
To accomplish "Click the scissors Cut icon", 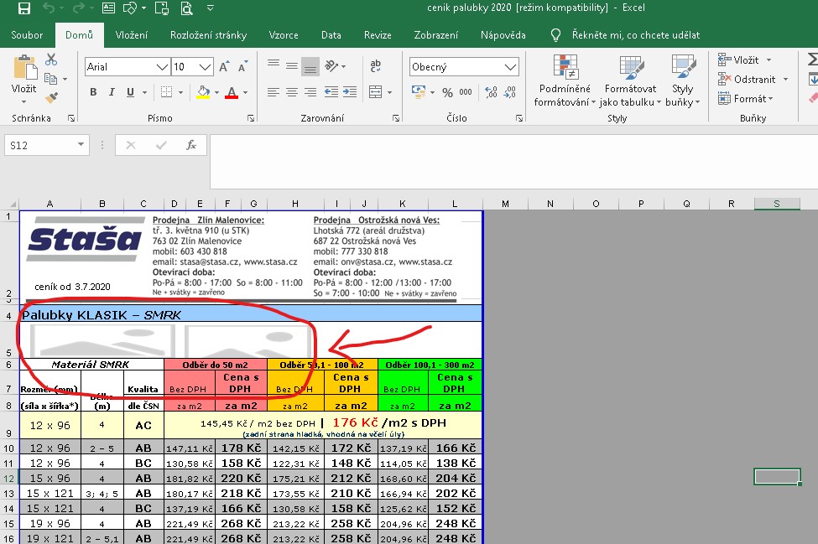I will (51, 60).
